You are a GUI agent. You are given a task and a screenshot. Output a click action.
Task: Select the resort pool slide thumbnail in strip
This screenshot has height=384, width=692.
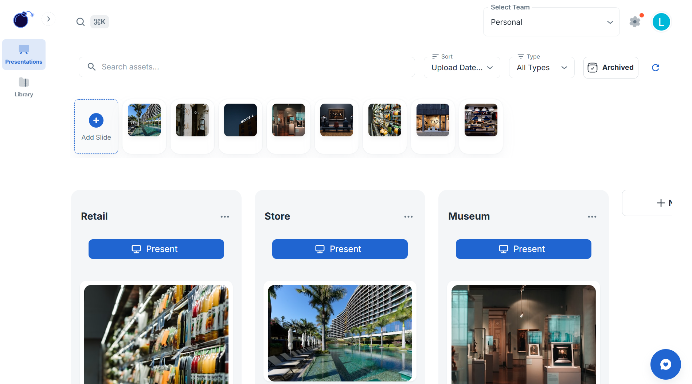[x=144, y=120]
